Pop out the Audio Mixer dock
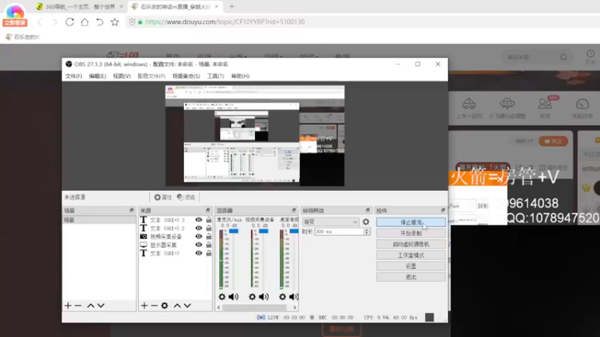The width and height of the screenshot is (600, 337). pos(294,210)
